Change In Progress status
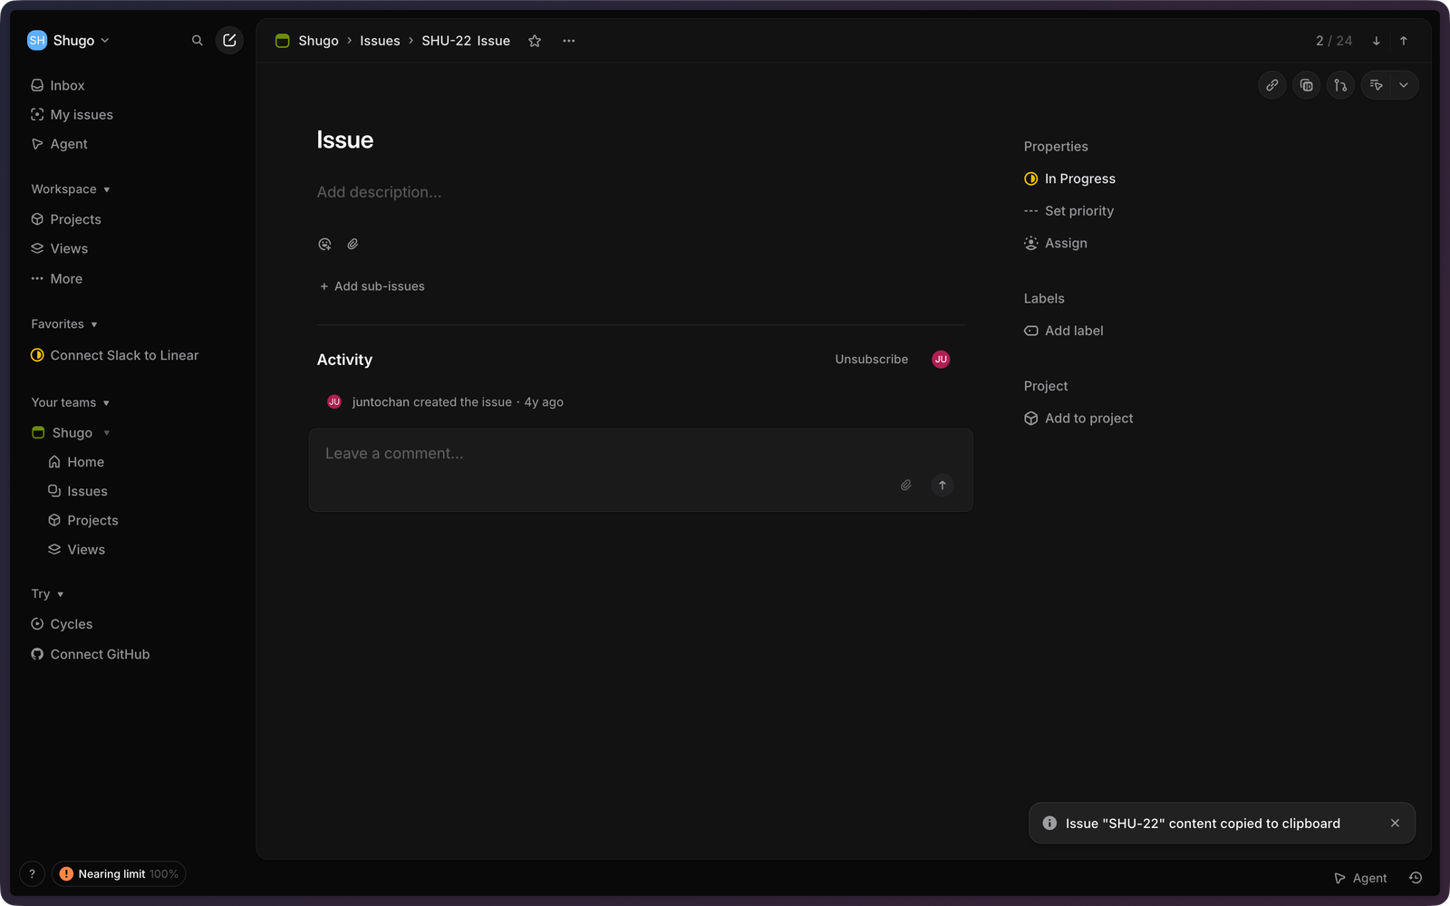The height and width of the screenshot is (906, 1450). click(1070, 179)
